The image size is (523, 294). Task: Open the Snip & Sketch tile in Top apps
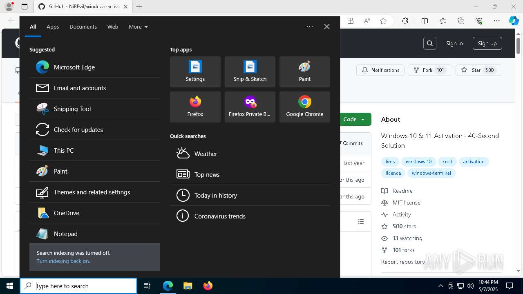pyautogui.click(x=250, y=72)
